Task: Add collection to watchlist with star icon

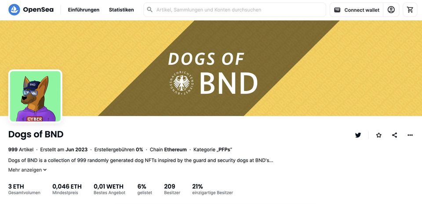Action: 378,135
